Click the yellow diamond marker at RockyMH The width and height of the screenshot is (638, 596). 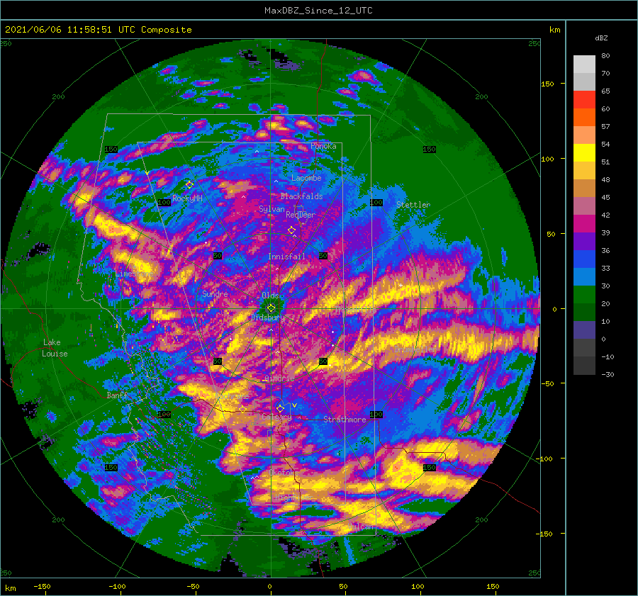[189, 185]
